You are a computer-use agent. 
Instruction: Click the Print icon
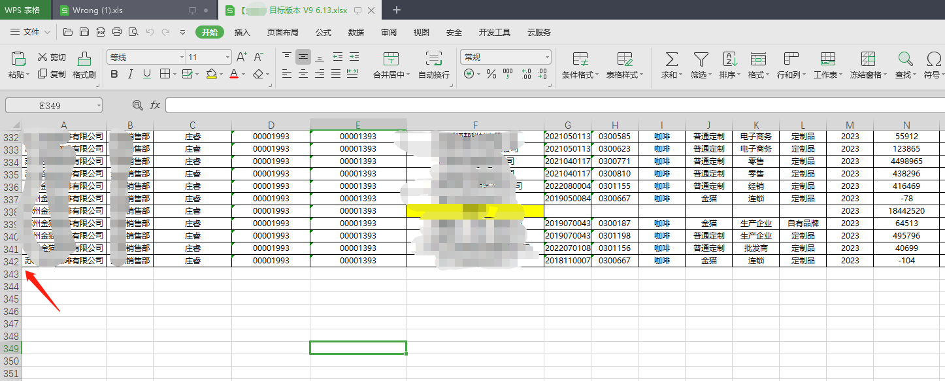117,32
